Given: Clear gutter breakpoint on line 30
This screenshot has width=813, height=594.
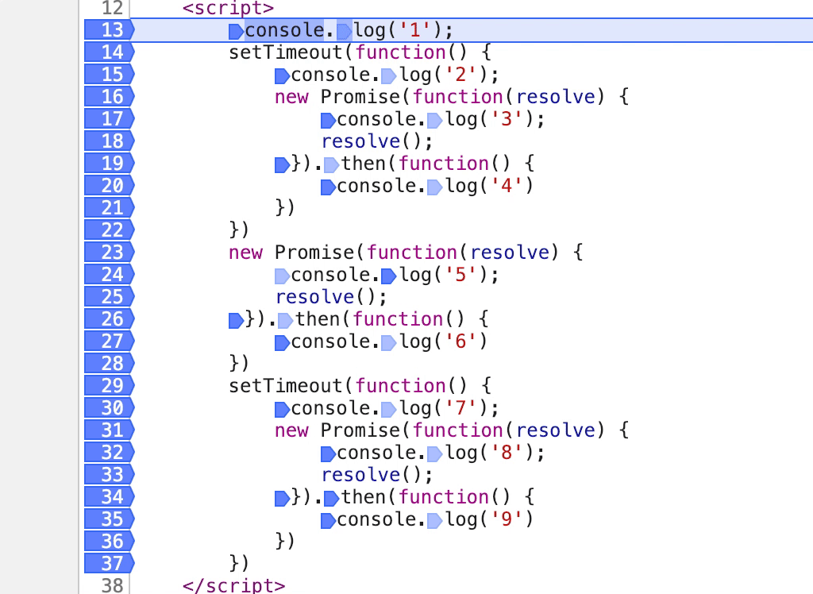Looking at the screenshot, I should 110,407.
